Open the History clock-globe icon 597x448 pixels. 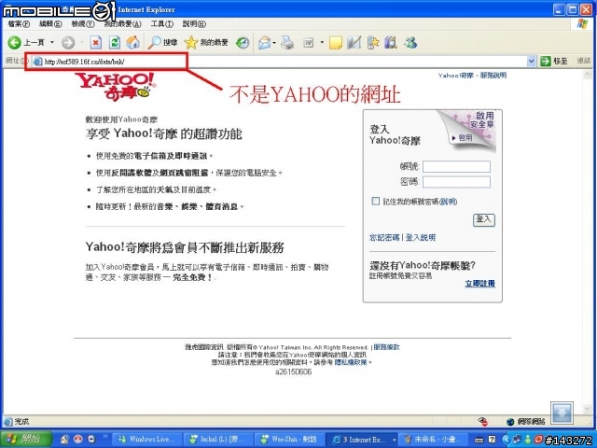(x=243, y=42)
